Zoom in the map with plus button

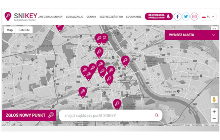[214, 112]
